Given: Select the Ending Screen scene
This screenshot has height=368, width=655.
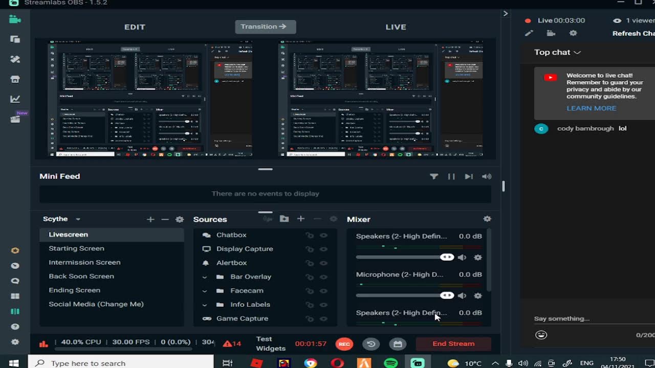Looking at the screenshot, I should click(x=112, y=290).
